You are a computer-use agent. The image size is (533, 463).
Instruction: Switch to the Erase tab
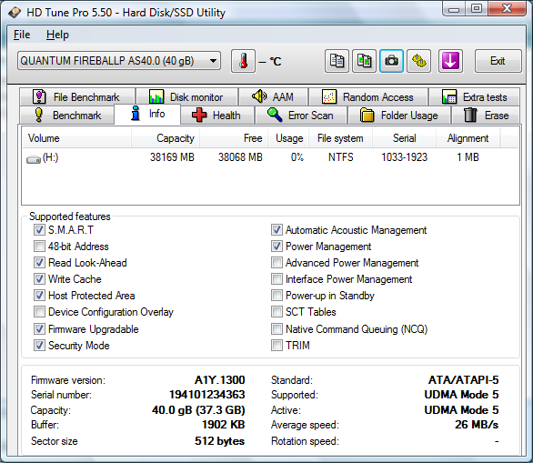pos(486,116)
